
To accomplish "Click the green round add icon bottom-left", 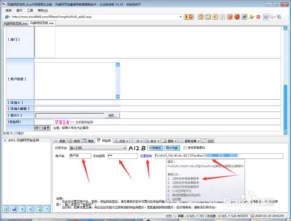I will [x=6, y=209].
